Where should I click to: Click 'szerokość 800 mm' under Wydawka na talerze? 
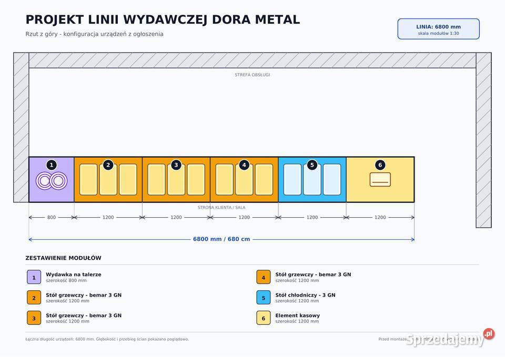click(66, 281)
